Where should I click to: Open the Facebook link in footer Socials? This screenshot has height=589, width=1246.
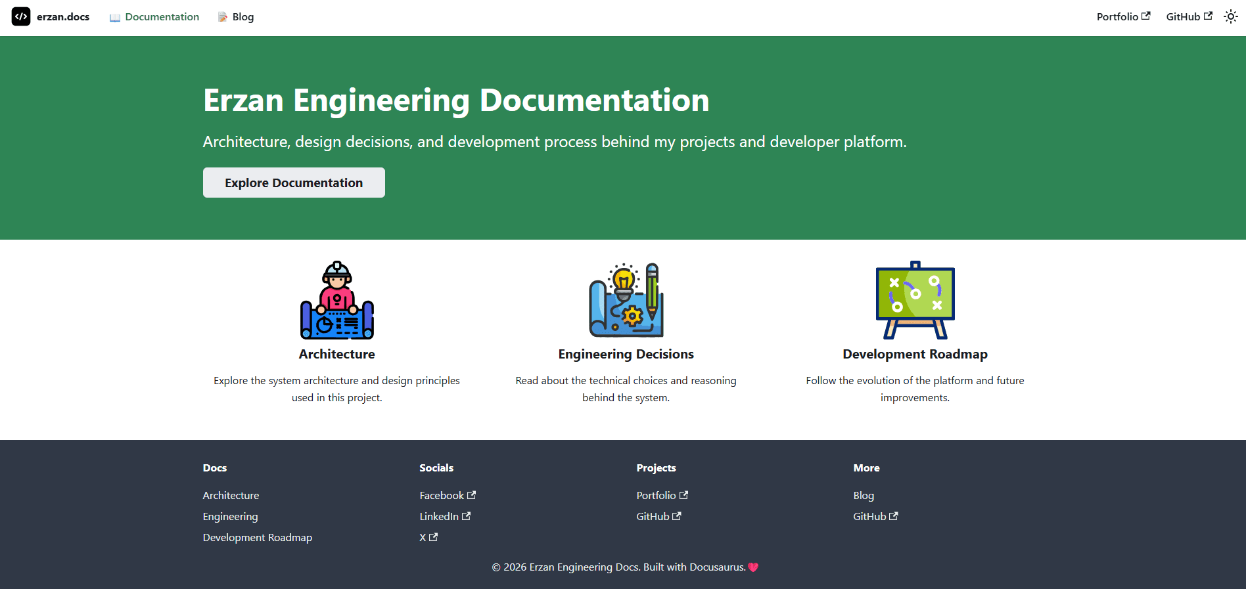[x=448, y=495]
